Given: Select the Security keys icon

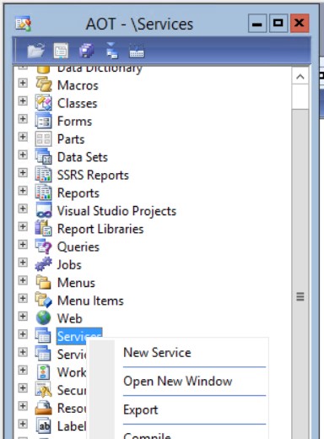Looking at the screenshot, I should point(44,390).
